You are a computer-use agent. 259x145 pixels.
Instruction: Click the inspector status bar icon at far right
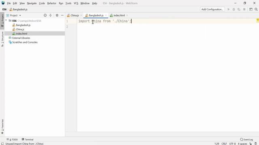255,143
